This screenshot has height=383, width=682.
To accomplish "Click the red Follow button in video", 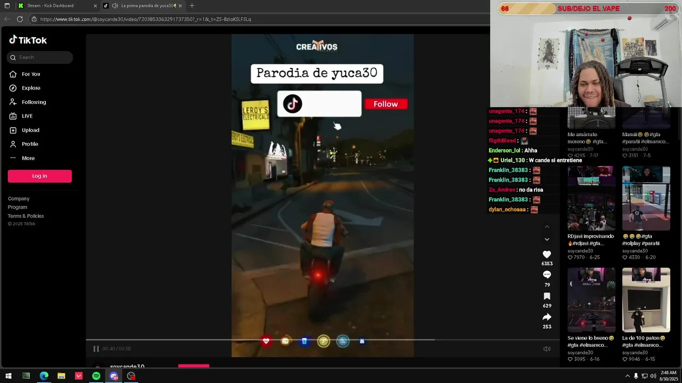I will click(386, 104).
